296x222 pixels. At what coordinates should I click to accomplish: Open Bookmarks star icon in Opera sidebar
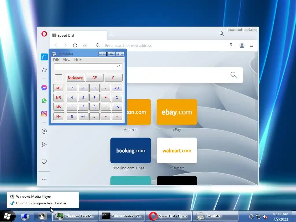(44, 70)
